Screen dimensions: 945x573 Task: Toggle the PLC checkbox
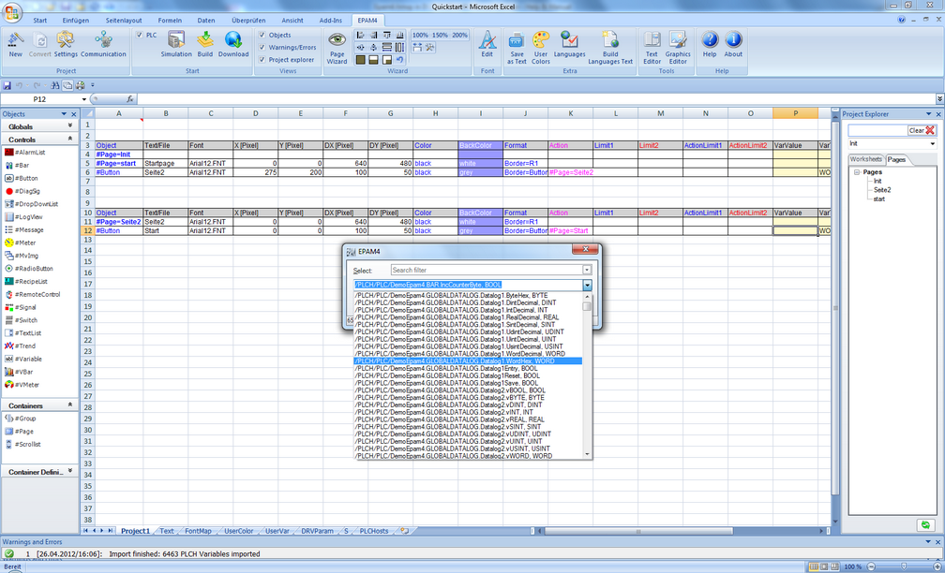click(140, 35)
